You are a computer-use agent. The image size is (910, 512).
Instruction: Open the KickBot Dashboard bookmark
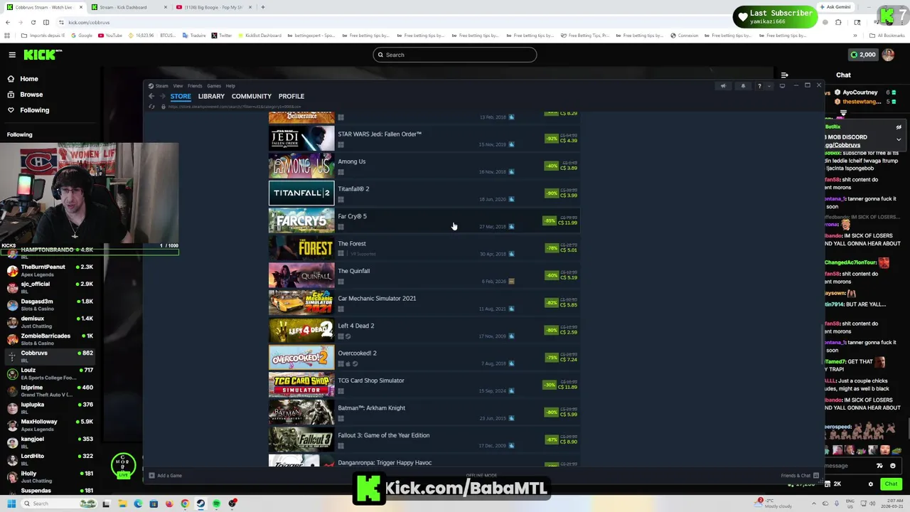pos(259,36)
